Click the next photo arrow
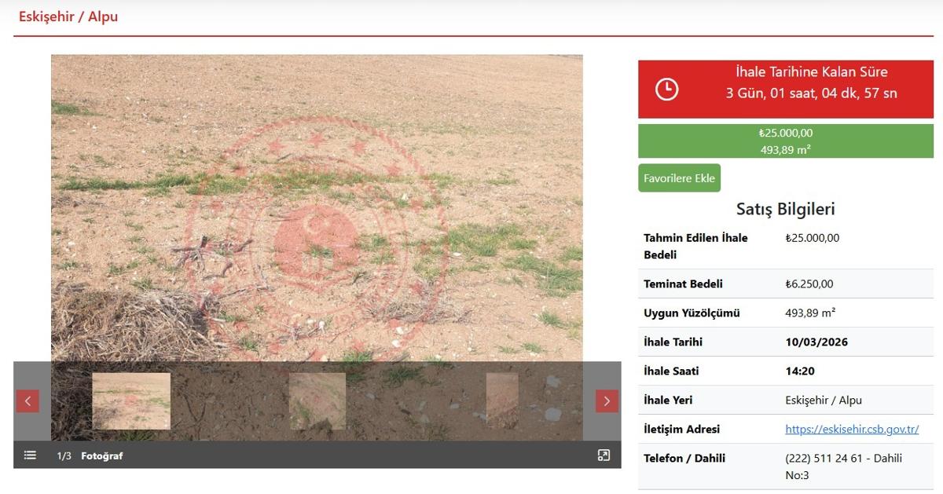This screenshot has height=494, width=943. [607, 401]
